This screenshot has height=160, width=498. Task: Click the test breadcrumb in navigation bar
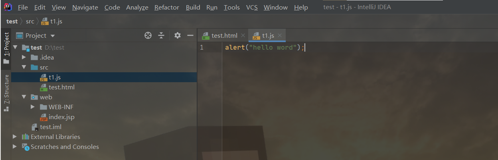tap(12, 21)
